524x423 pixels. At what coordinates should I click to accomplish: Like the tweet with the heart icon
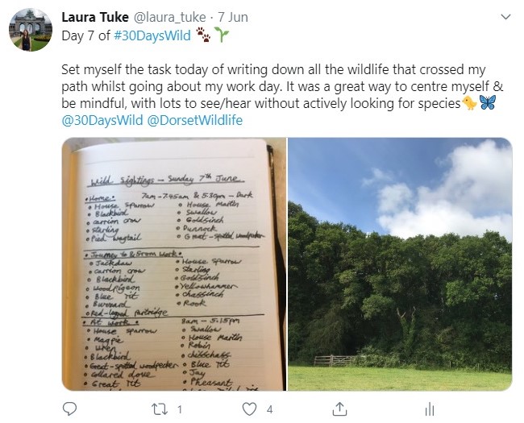coord(250,408)
